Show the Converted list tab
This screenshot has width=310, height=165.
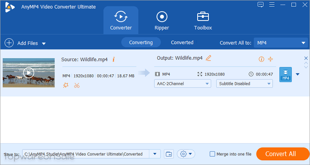pyautogui.click(x=182, y=43)
